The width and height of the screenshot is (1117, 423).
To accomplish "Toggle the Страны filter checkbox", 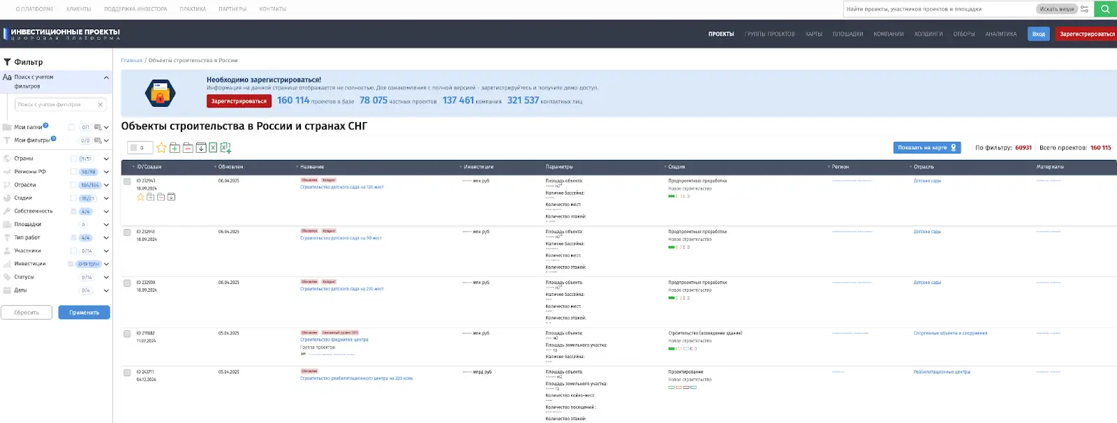I will 73,158.
